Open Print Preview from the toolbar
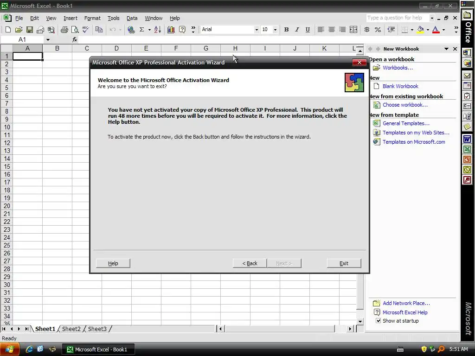Image resolution: width=475 pixels, height=356 pixels. pyautogui.click(x=75, y=29)
